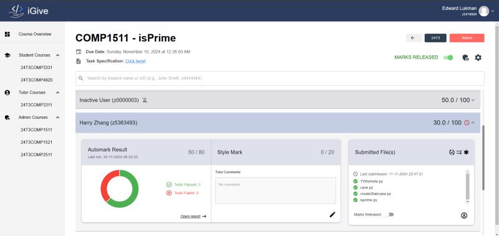
Task: Open the 24T3COMP4920 course
Action: pyautogui.click(x=36, y=80)
